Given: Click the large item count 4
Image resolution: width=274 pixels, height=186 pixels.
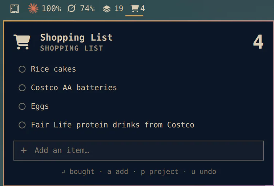Looking at the screenshot, I should click(258, 42).
